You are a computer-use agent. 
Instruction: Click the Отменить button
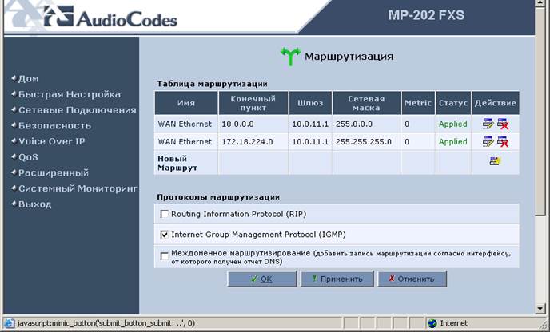(412, 279)
